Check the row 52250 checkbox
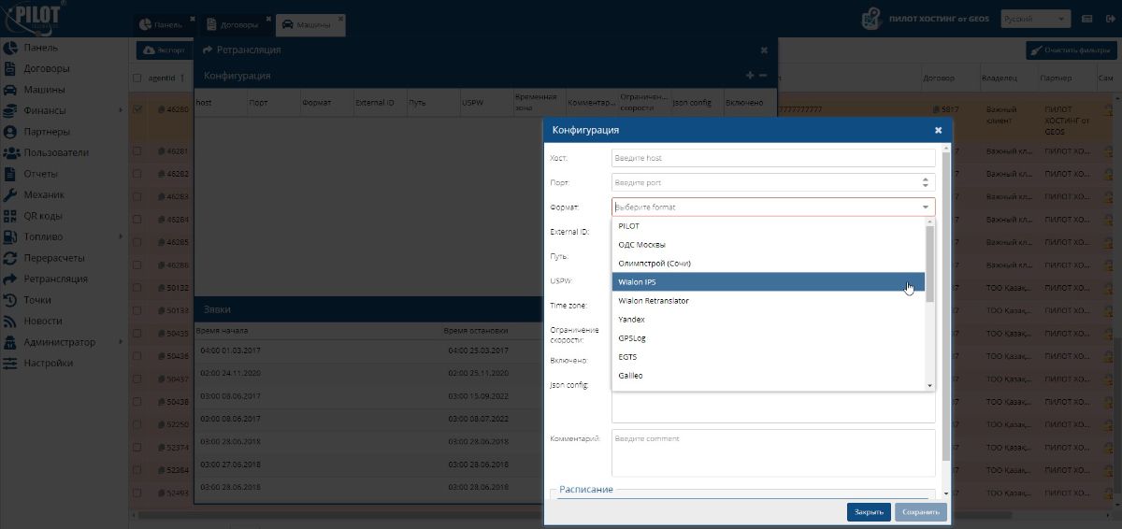This screenshot has height=529, width=1122. click(138, 424)
